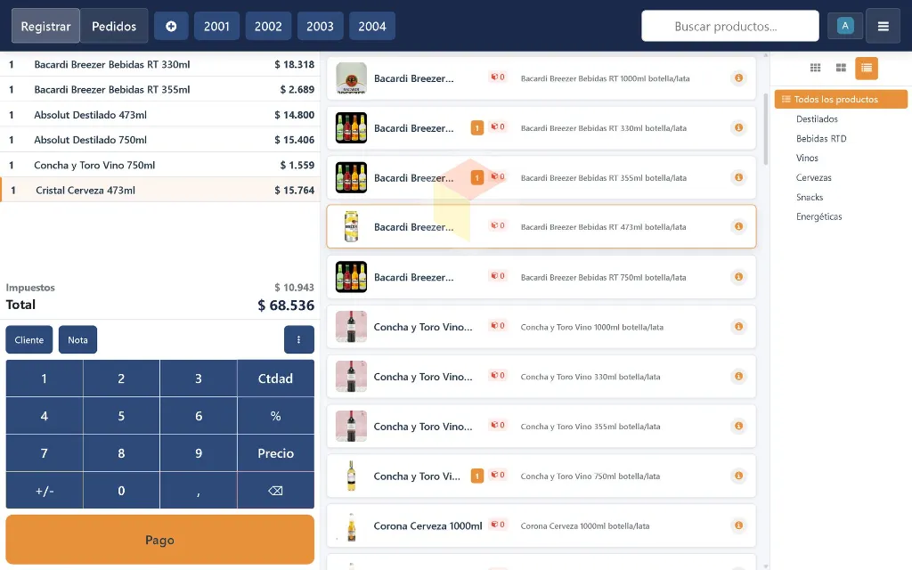Select order line Concha y Toro Vino 750ml

(x=160, y=165)
